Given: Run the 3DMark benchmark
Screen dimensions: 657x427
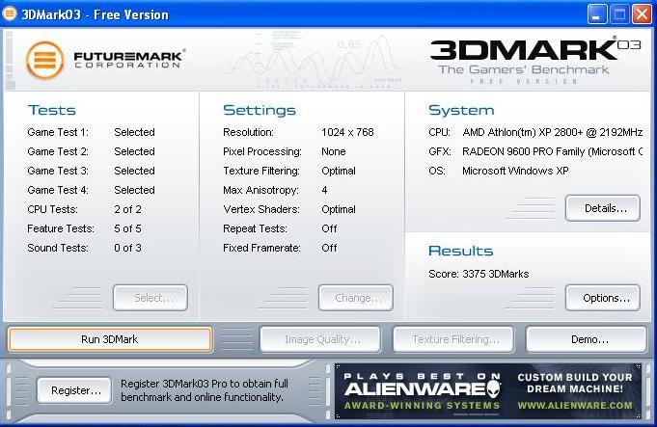Looking at the screenshot, I should click(x=110, y=339).
